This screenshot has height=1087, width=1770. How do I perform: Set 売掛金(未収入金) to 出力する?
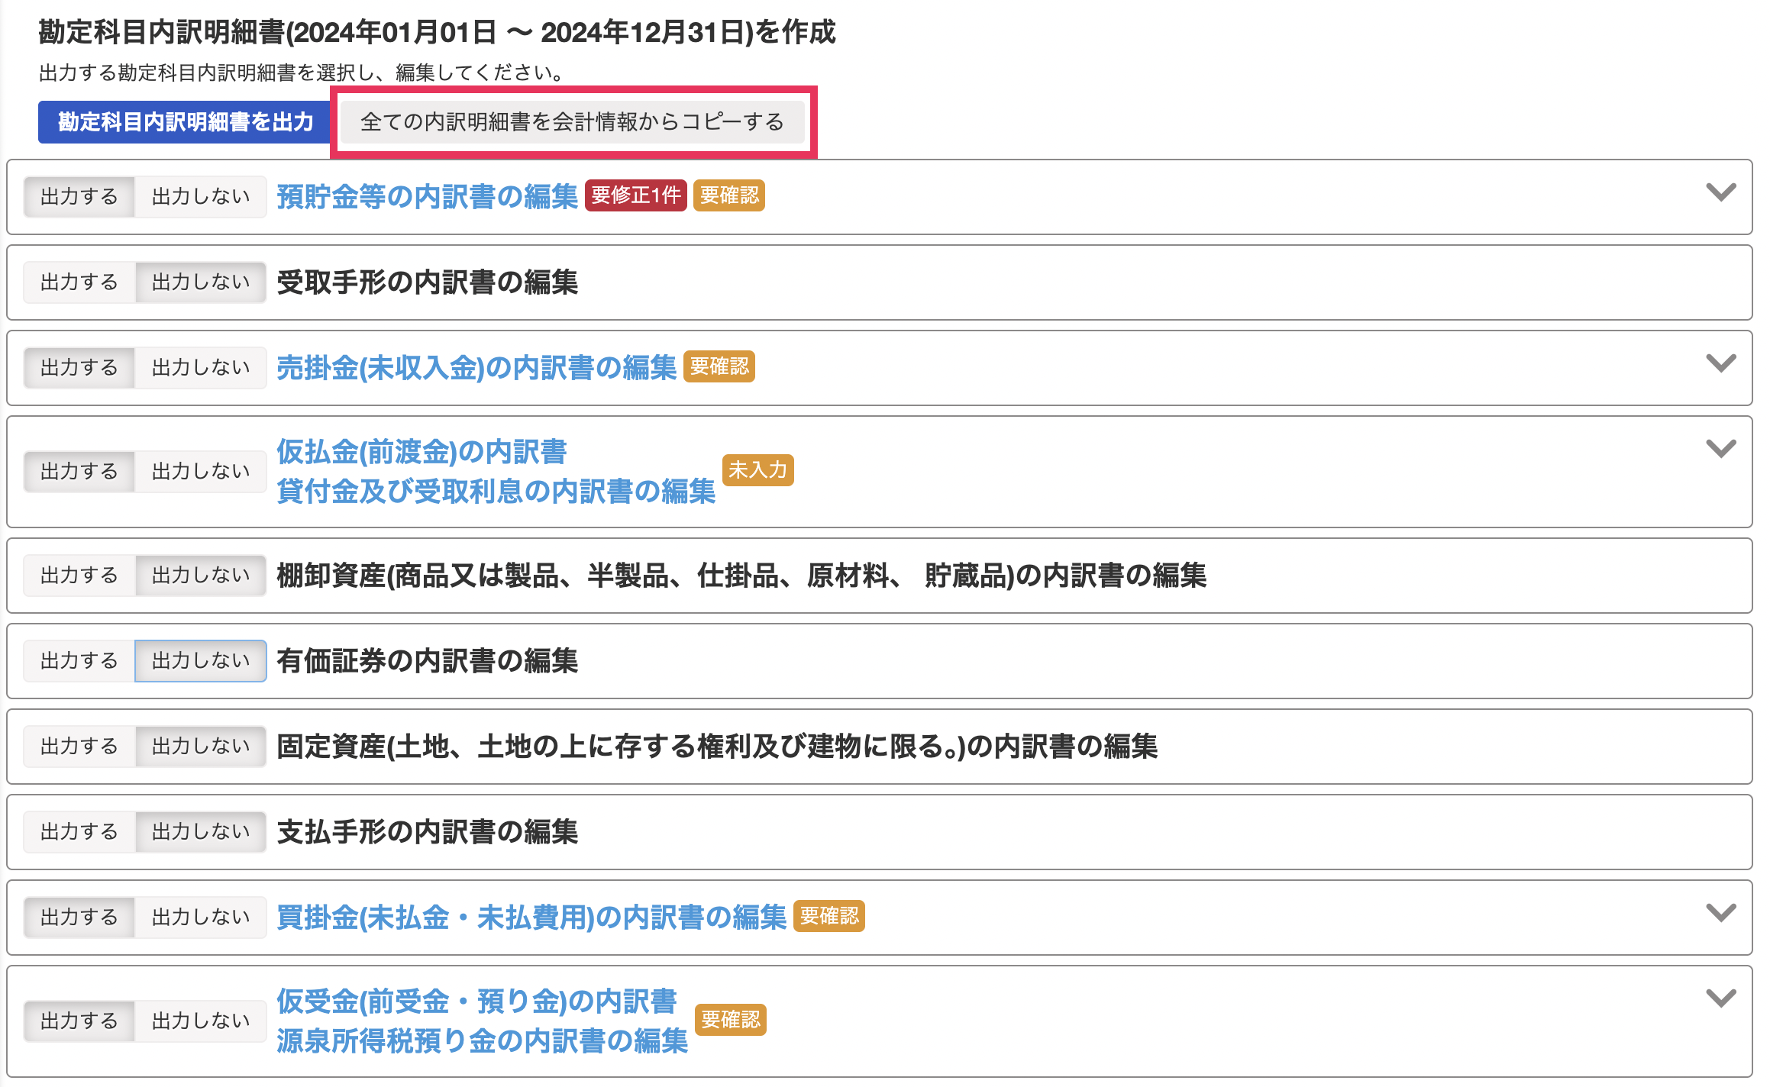tap(79, 368)
